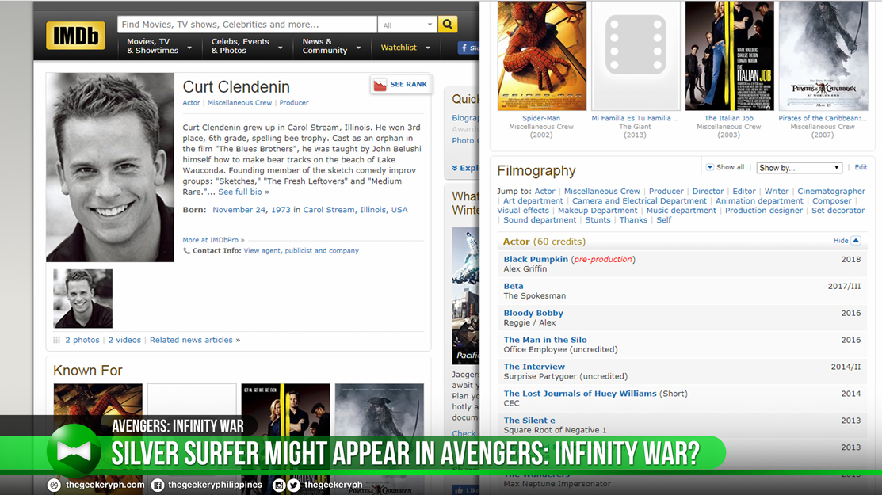Click the Hide arrow icon in Actor section
Screen dimensions: 882x495
856,241
